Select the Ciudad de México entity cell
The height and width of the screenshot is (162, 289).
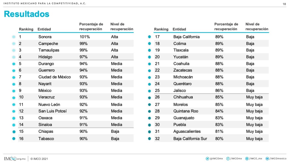pos(54,77)
